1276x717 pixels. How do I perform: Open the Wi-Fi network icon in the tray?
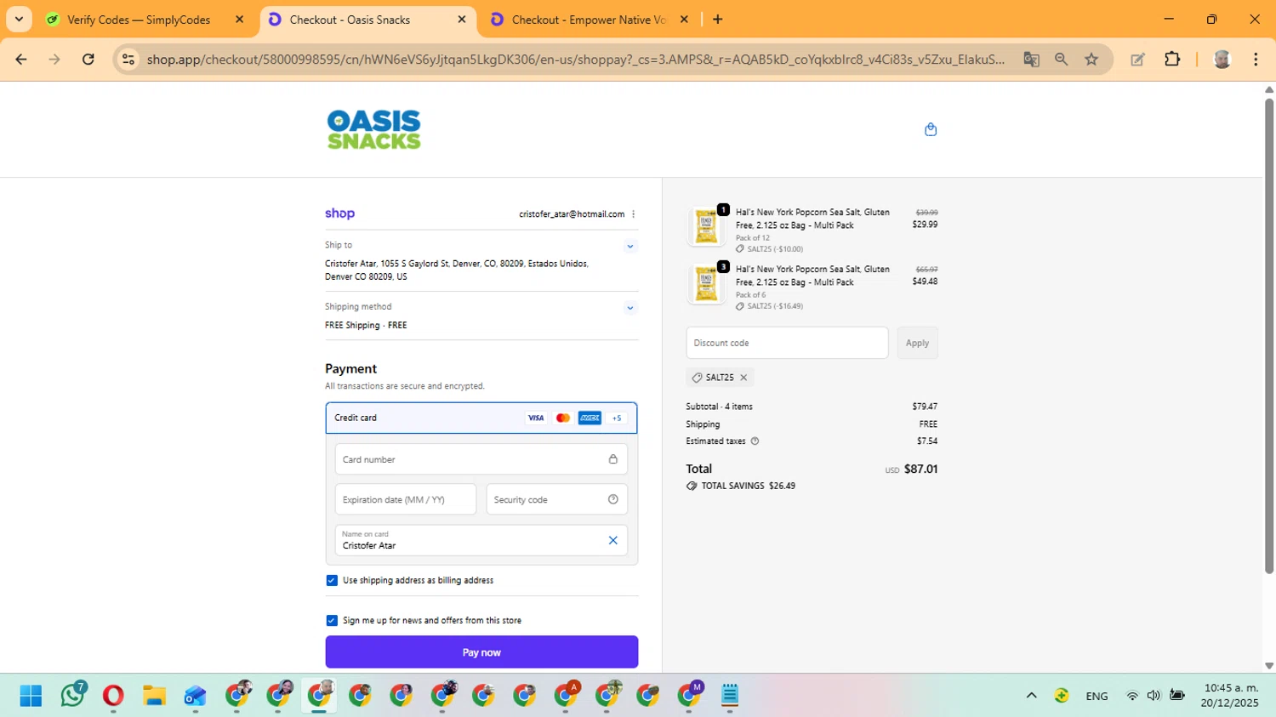(1132, 696)
